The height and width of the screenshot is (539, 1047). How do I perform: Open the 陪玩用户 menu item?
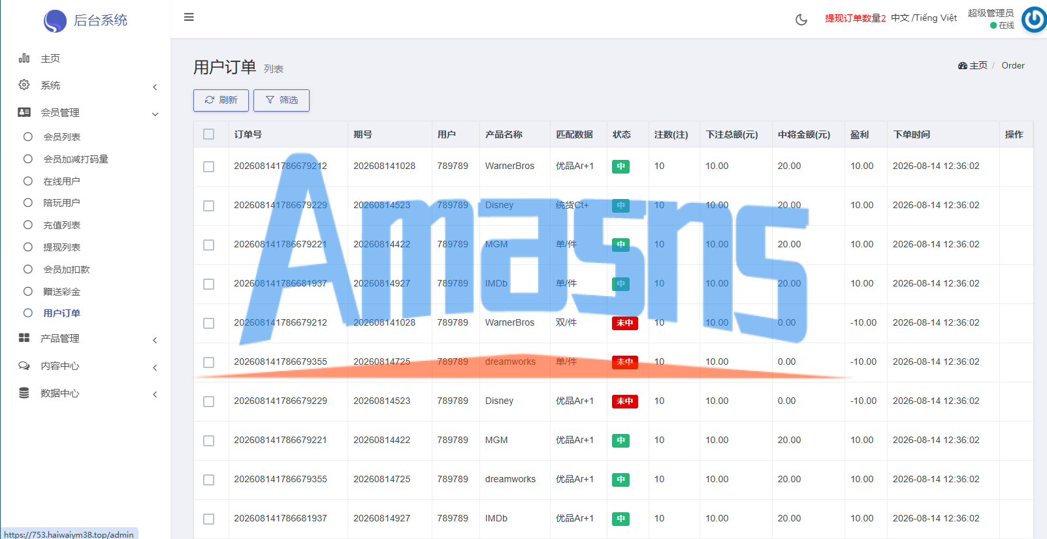tap(61, 203)
